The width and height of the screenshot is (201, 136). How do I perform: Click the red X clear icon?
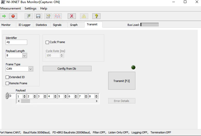[72, 16]
